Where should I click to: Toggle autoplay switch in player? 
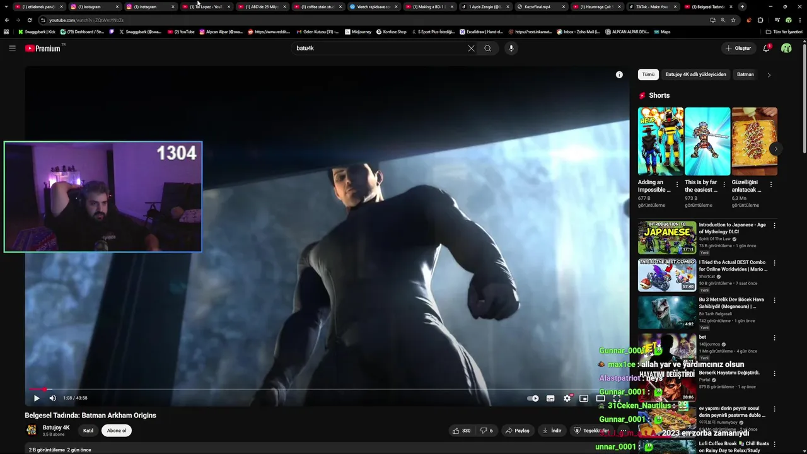pos(533,398)
